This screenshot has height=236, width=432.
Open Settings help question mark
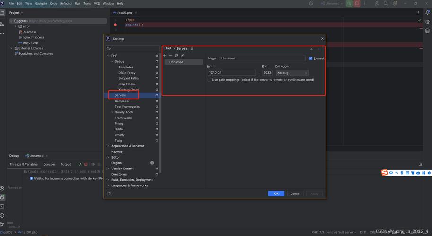109,194
